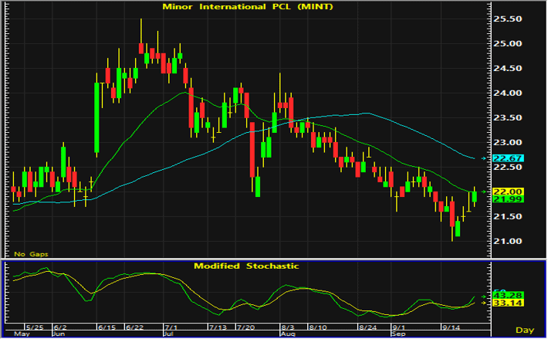Select the green 43.28 stochastic value

507,295
